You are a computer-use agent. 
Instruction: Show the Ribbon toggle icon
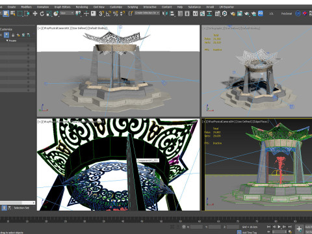coord(195,14)
